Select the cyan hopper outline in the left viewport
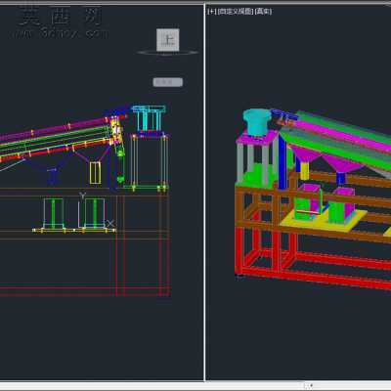The height and width of the screenshot is (391, 391). 149,118
